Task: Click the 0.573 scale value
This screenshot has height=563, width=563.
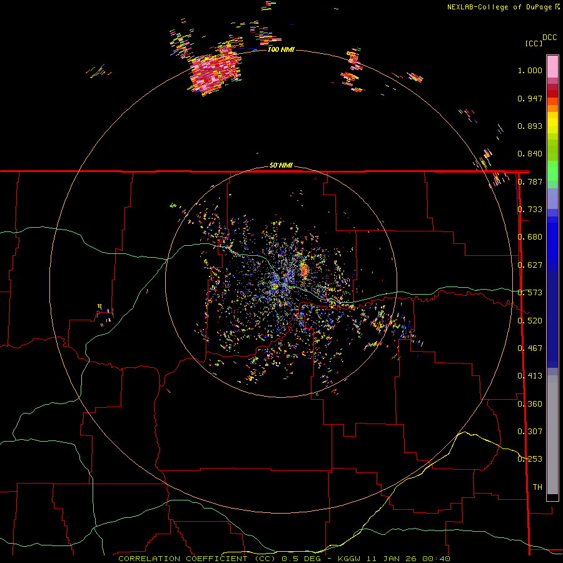Action: click(x=530, y=293)
